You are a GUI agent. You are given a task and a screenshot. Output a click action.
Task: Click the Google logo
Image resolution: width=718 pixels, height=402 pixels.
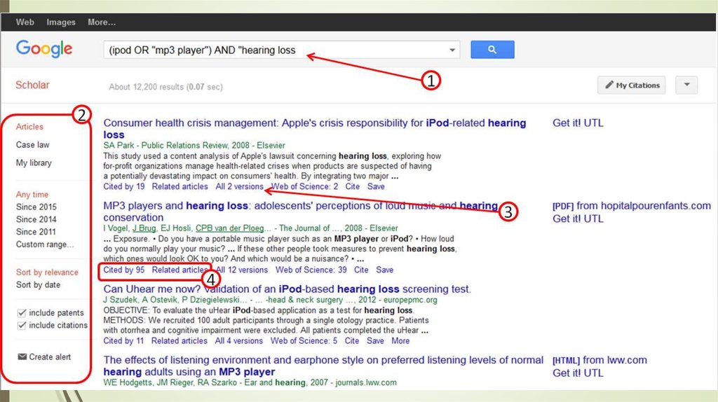(44, 49)
